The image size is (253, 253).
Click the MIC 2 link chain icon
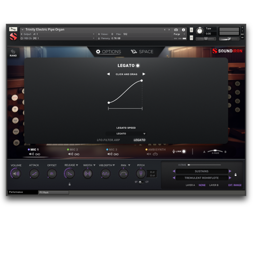77,154
